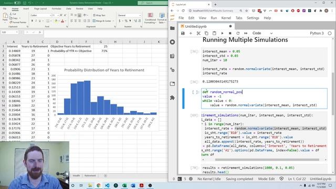Open the cell type Code dropdown
Viewport: 336px width, 189px height.
(262, 33)
